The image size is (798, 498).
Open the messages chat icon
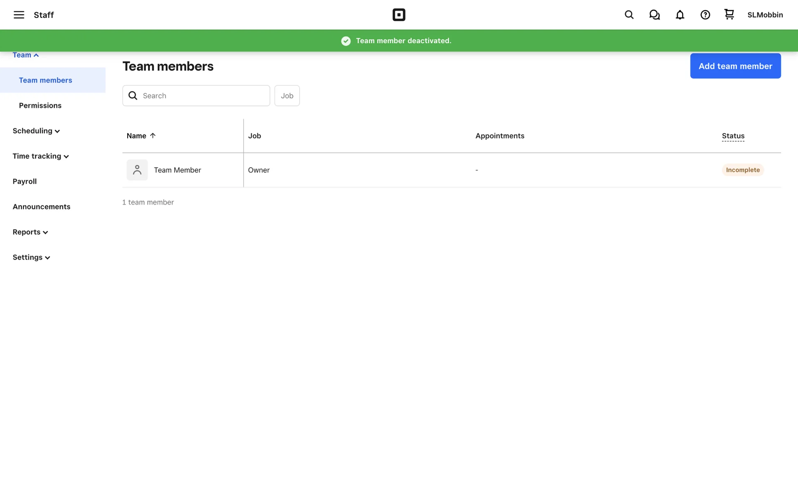point(654,15)
